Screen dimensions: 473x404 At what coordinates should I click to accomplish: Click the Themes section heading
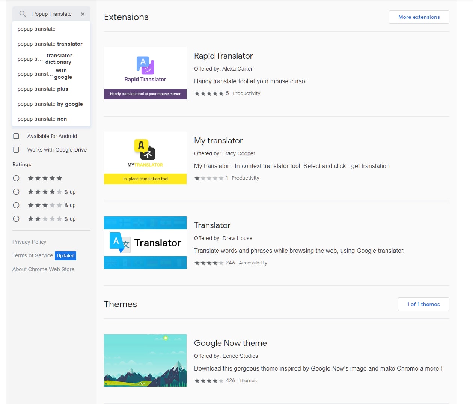tap(121, 304)
